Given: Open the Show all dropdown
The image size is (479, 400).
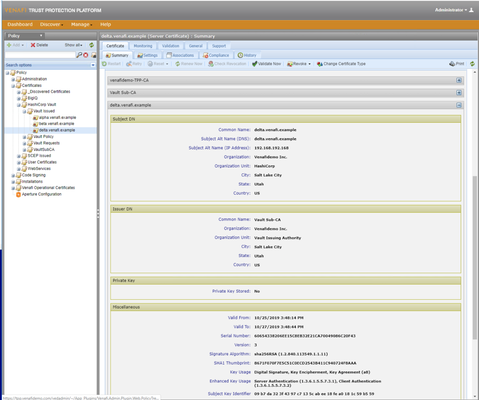Looking at the screenshot, I should click(73, 45).
